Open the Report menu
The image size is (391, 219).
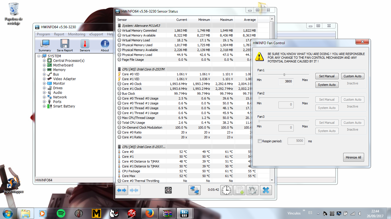[59, 34]
